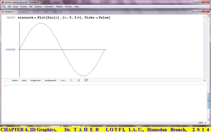This screenshot has width=211, height=132.
Task: Open the Window menu
Action: [68, 7]
